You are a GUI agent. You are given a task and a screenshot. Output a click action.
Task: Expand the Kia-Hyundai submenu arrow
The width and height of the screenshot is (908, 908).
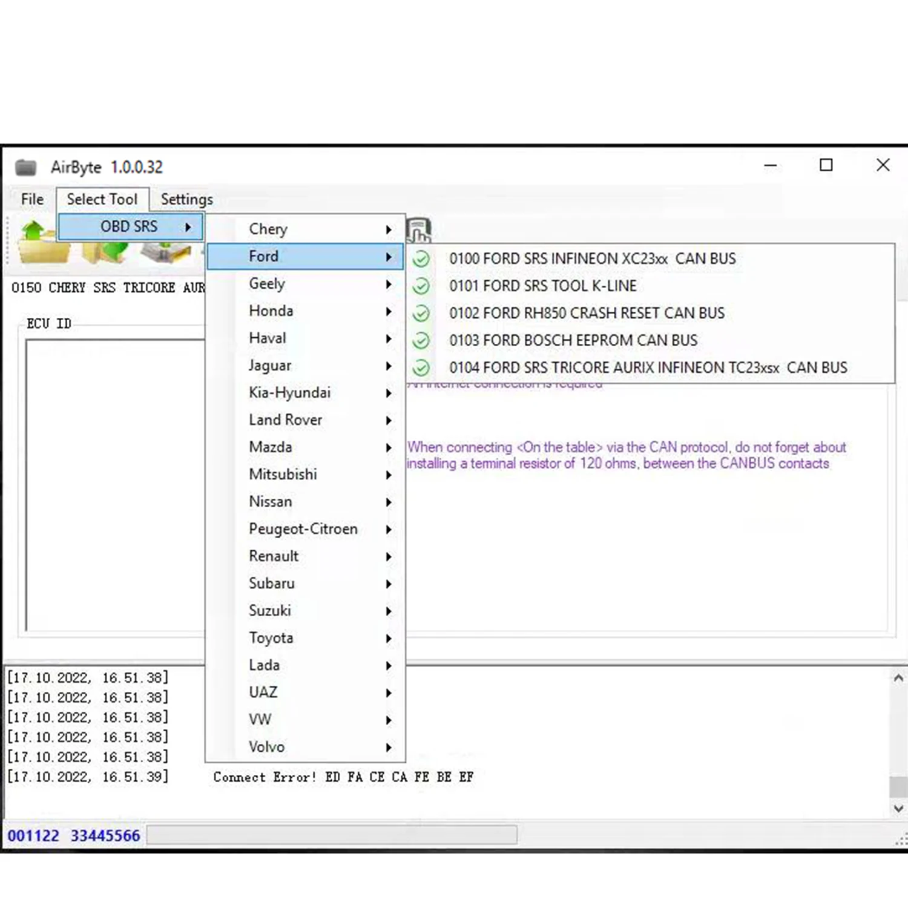point(389,393)
